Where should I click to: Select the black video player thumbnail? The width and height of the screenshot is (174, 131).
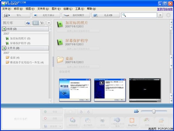pos(145,90)
